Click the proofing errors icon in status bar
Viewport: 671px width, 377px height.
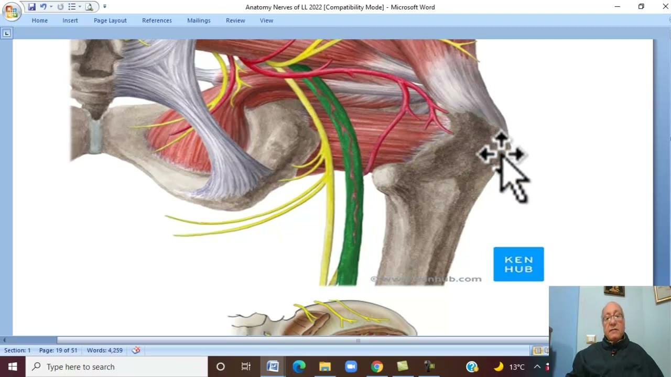(136, 350)
